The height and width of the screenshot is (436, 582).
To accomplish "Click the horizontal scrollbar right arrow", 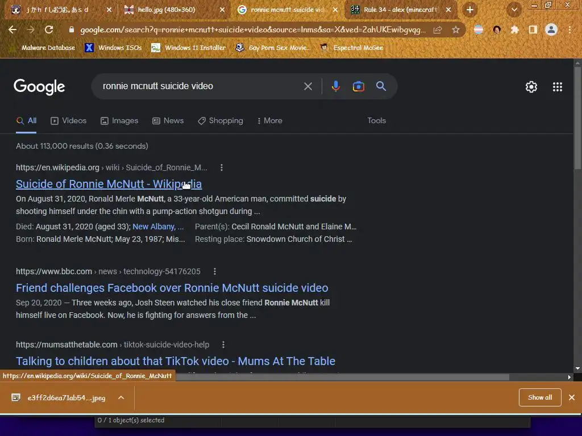I will pos(569,377).
